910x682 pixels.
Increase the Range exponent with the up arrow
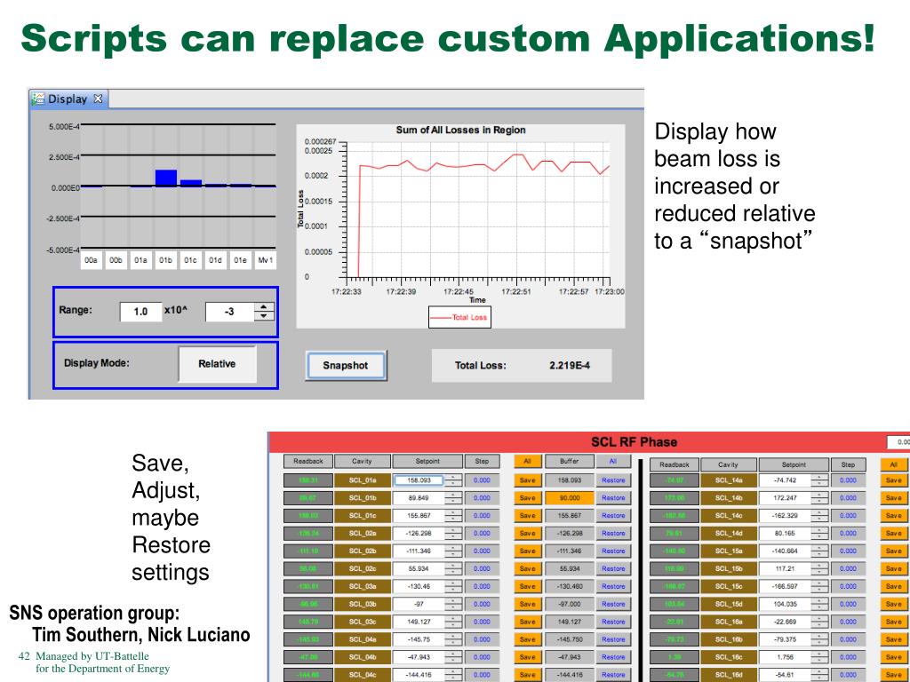pyautogui.click(x=265, y=307)
